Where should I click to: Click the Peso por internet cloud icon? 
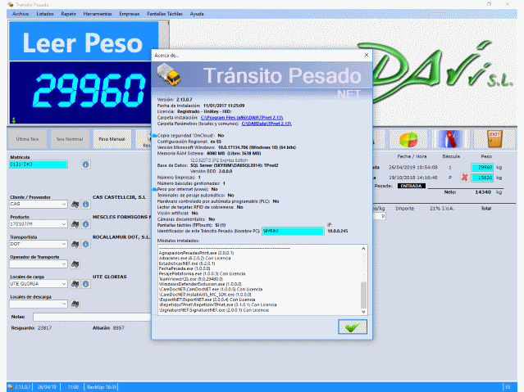155,190
